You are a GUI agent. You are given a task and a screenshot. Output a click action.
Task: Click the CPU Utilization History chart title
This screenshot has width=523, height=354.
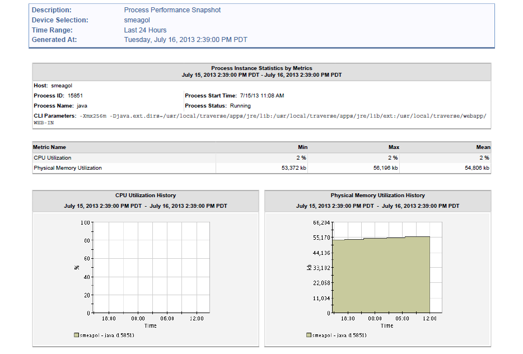146,195
